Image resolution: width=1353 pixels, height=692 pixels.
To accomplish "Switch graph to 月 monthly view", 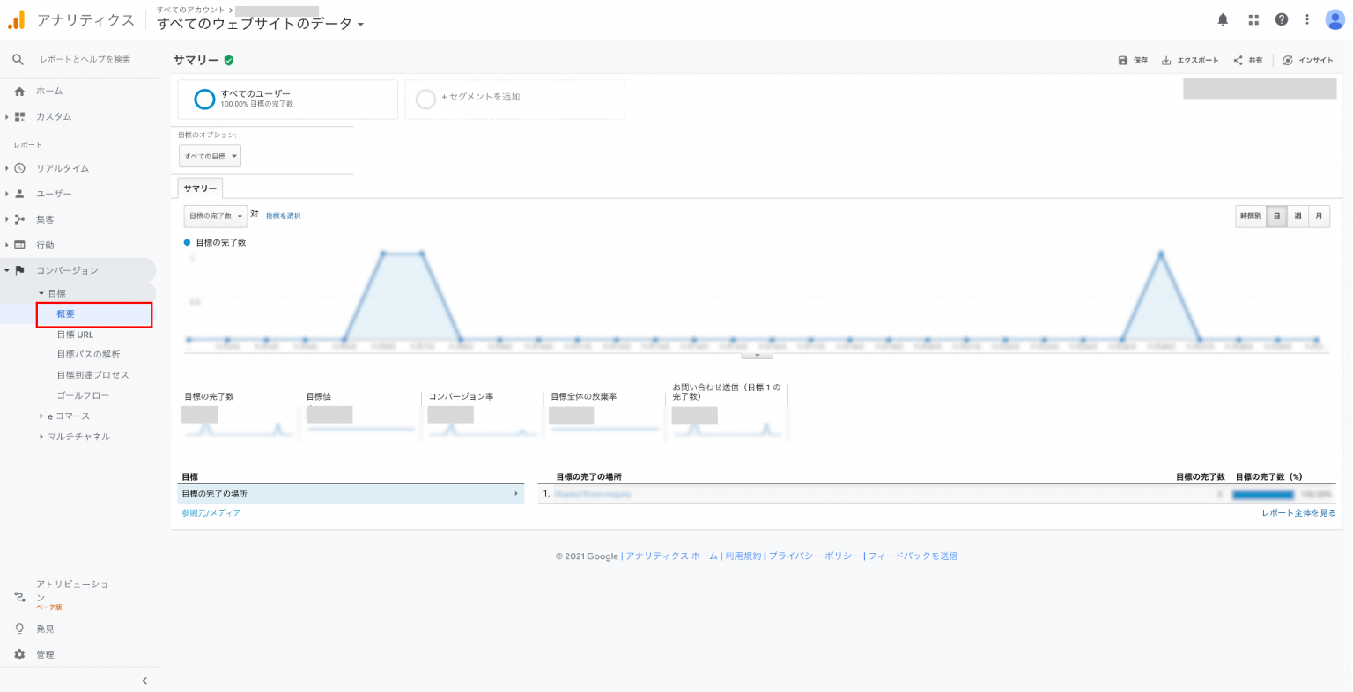I will coord(1319,216).
